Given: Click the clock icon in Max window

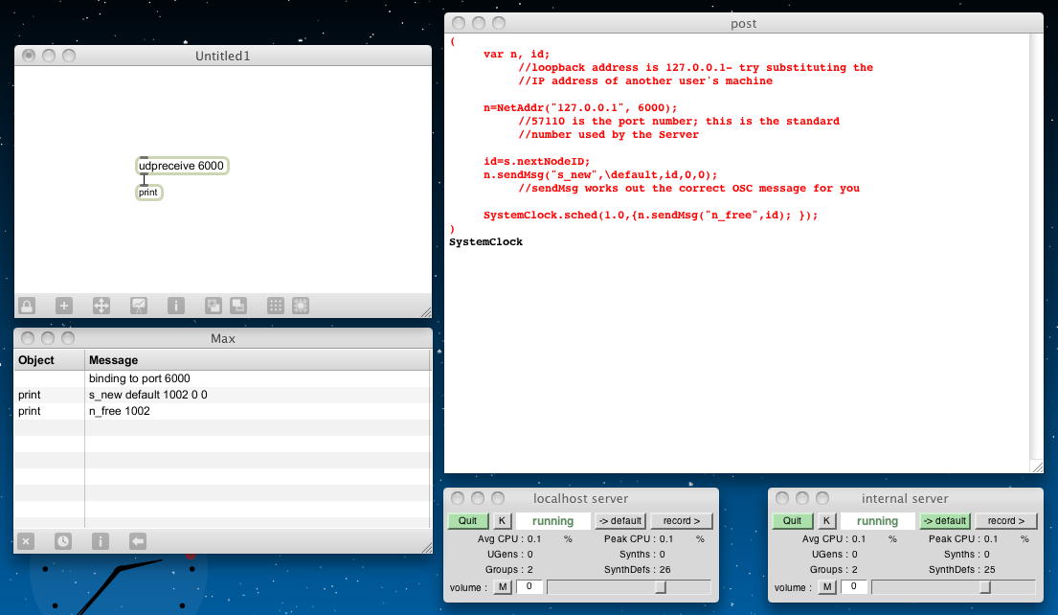Looking at the screenshot, I should pyautogui.click(x=62, y=541).
